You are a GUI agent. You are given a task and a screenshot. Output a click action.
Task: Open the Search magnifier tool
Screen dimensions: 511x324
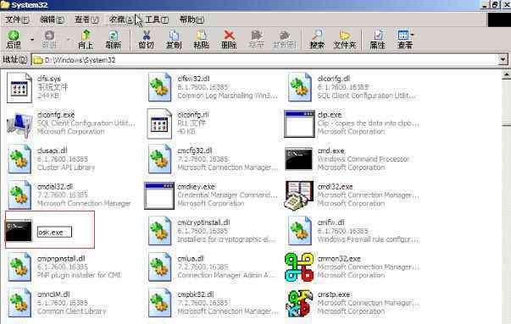[317, 36]
